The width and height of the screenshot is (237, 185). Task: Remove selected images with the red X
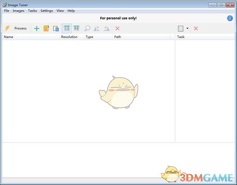point(117,28)
